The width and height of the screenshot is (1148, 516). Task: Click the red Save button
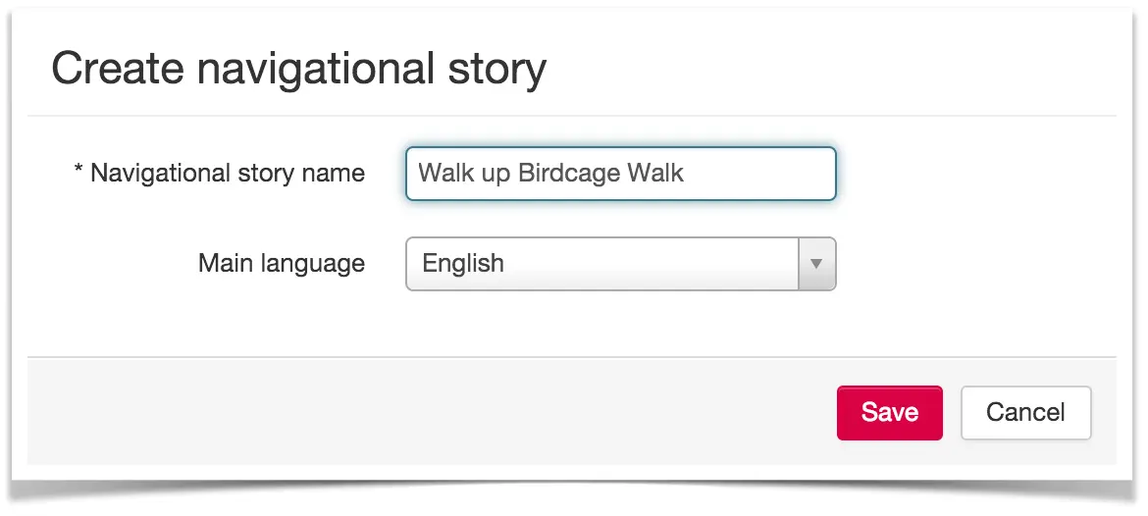[890, 413]
